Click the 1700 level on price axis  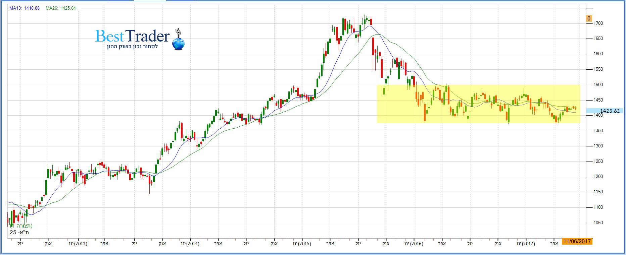[x=598, y=23]
